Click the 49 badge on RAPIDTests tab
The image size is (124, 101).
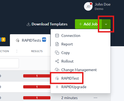44,40
